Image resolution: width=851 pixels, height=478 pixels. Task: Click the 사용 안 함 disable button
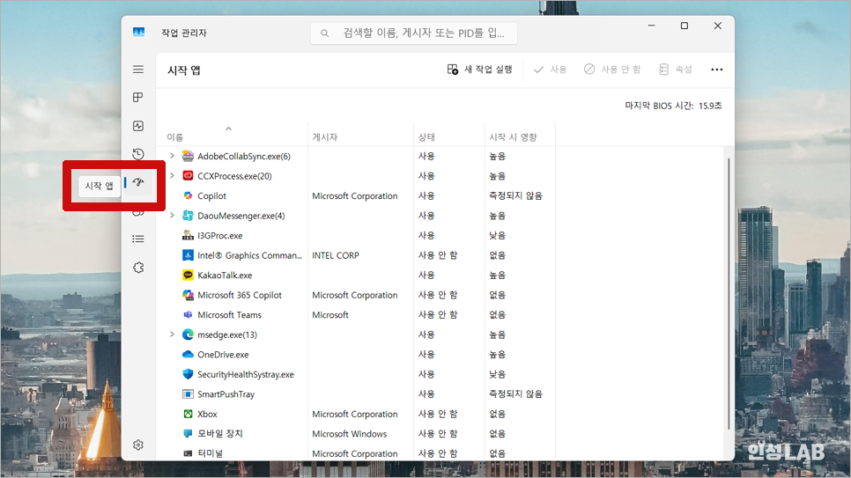click(x=612, y=70)
